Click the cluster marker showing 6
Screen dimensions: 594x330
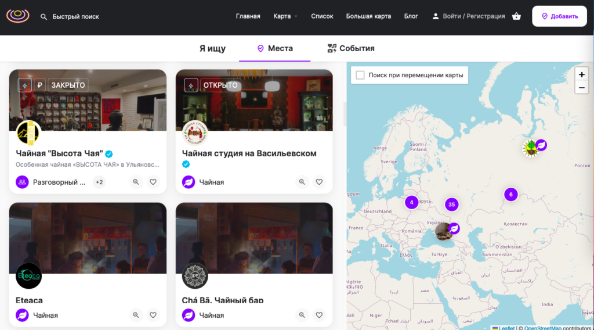pos(510,195)
